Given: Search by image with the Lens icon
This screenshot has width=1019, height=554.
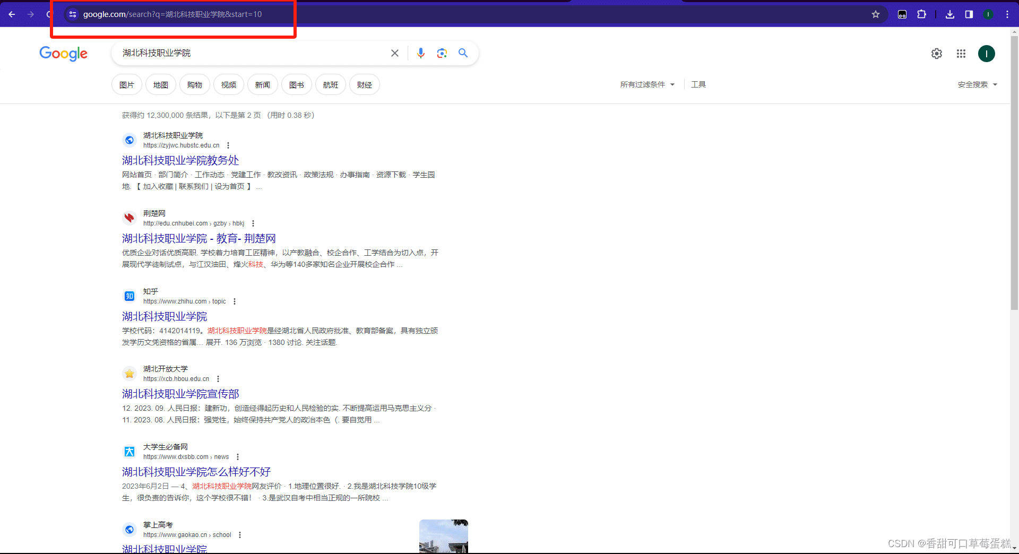Looking at the screenshot, I should click(x=442, y=53).
